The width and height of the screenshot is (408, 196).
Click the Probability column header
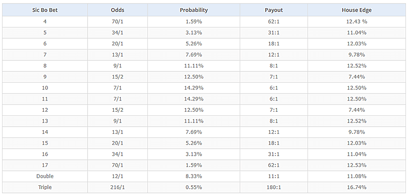tap(194, 10)
